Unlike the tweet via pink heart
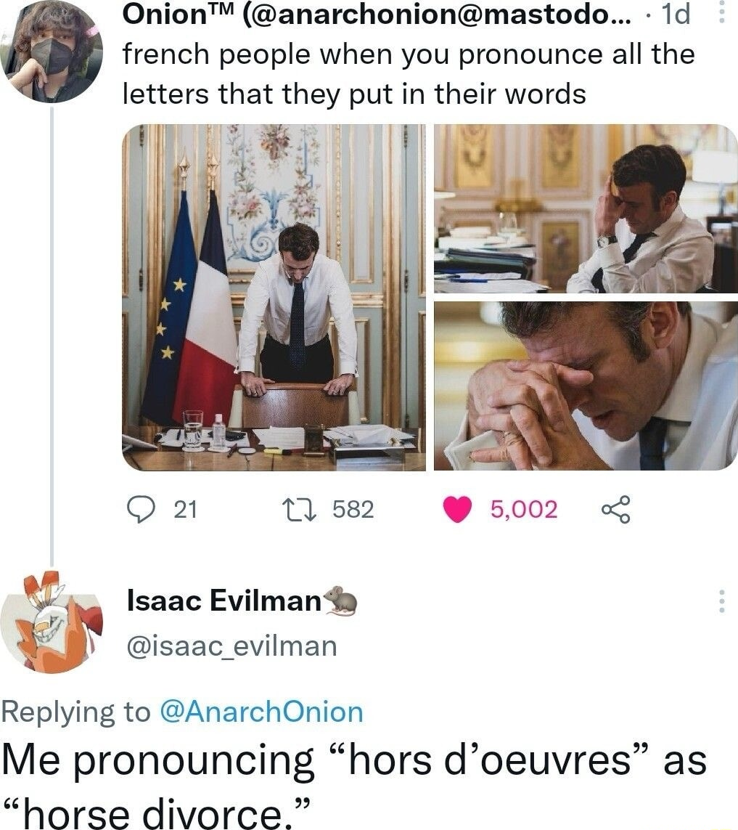Image resolution: width=738 pixels, height=830 pixels. tap(457, 509)
